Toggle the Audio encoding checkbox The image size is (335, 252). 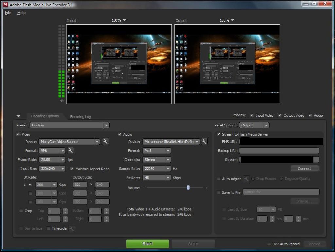(119, 134)
